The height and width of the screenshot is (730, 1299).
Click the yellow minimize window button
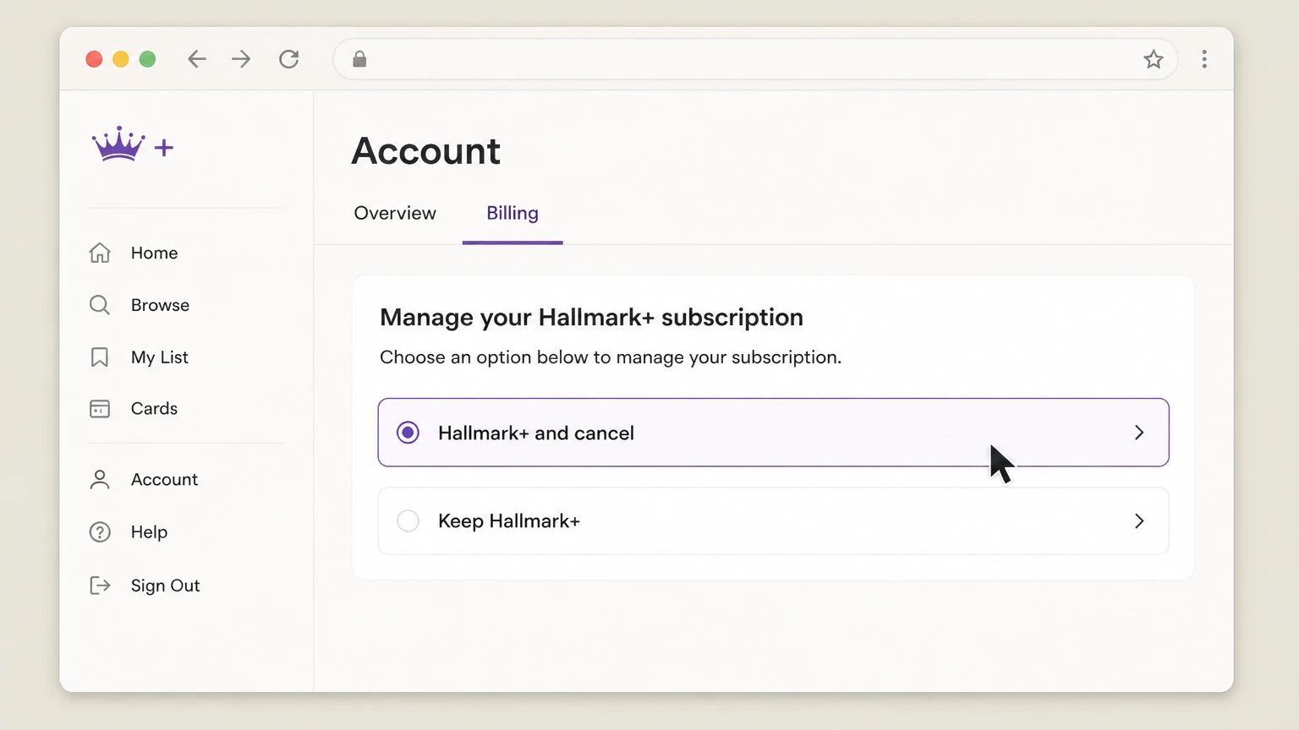(x=121, y=59)
